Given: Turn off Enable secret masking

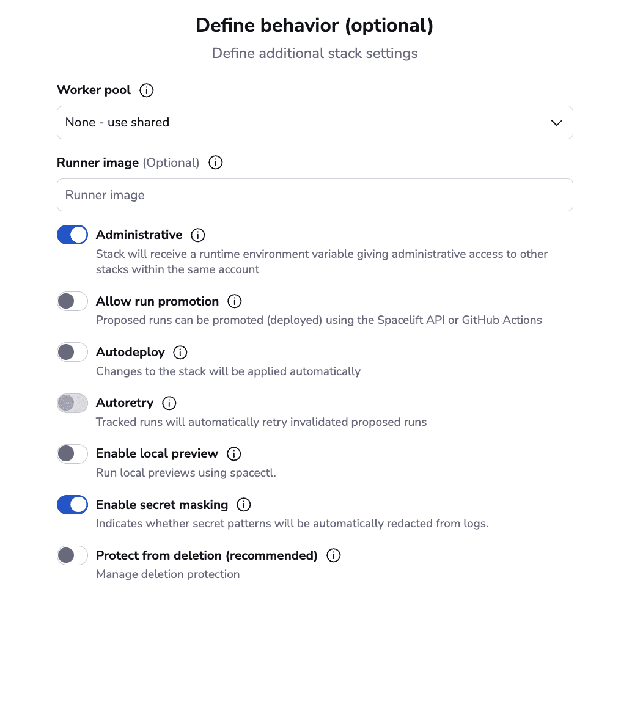Looking at the screenshot, I should [x=72, y=505].
